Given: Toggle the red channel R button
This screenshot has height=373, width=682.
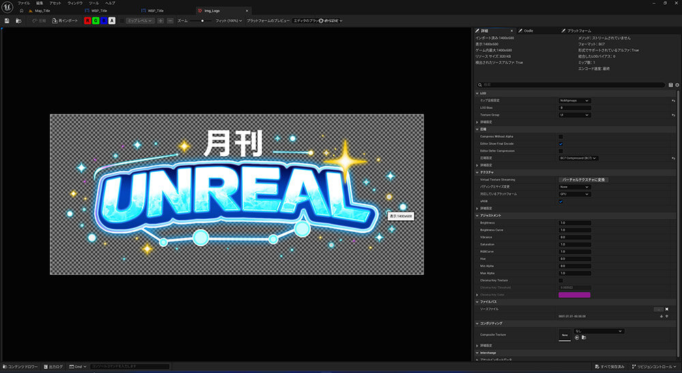Looking at the screenshot, I should pyautogui.click(x=87, y=21).
